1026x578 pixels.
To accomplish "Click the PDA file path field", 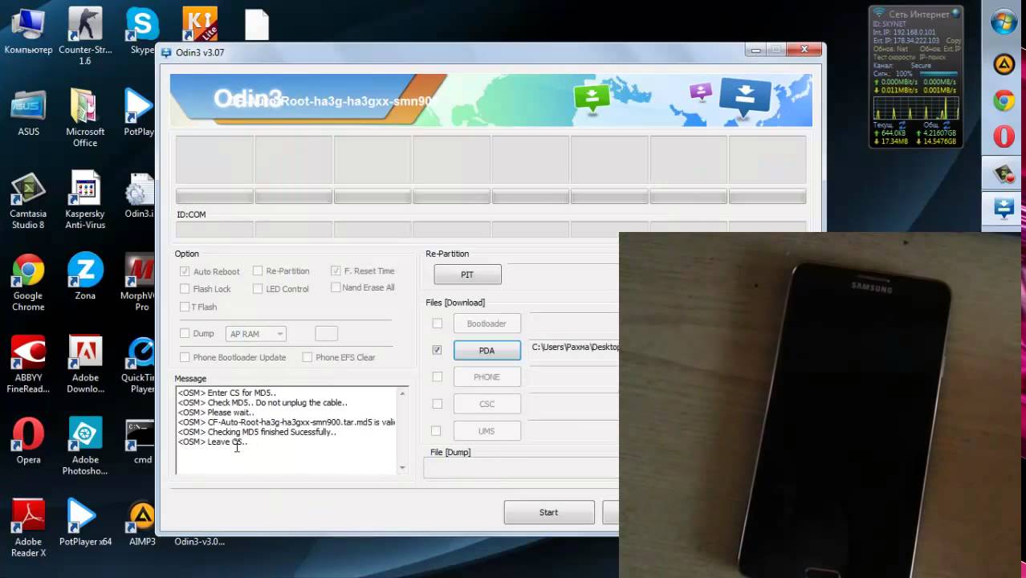I will point(573,348).
